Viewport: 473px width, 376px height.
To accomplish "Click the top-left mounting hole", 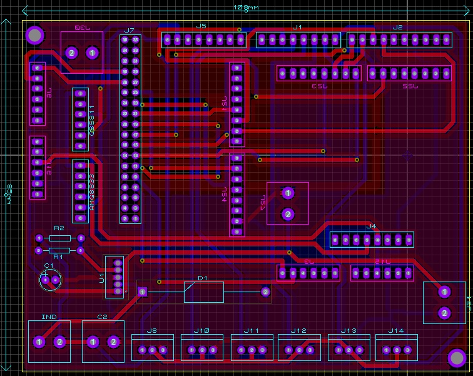I will point(34,35).
